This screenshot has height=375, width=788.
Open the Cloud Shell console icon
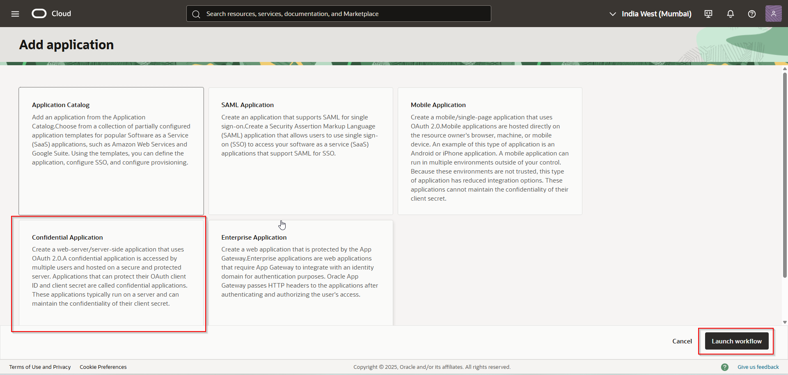708,14
